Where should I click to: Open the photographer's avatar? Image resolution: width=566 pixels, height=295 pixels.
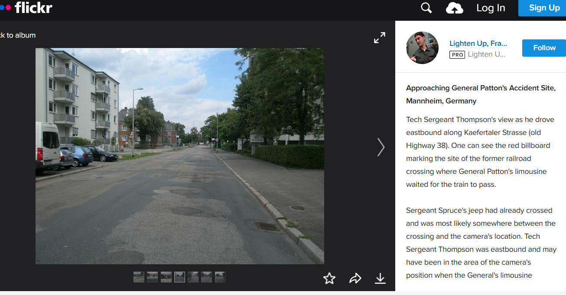(x=422, y=48)
